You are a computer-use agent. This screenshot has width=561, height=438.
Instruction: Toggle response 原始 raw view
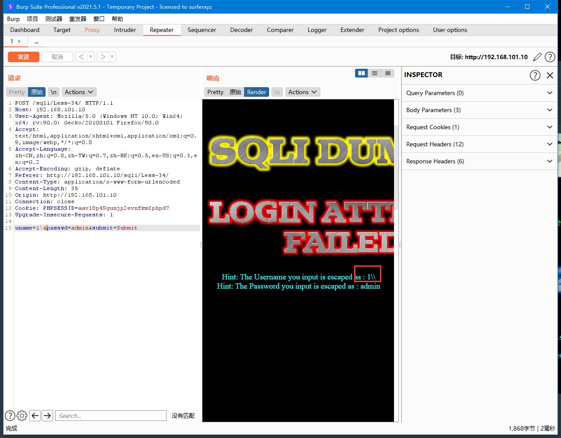(235, 92)
